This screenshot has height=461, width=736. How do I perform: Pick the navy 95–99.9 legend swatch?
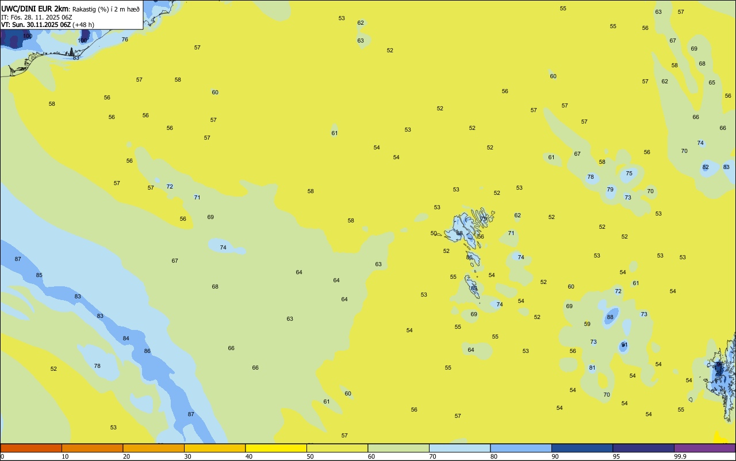[x=643, y=448]
